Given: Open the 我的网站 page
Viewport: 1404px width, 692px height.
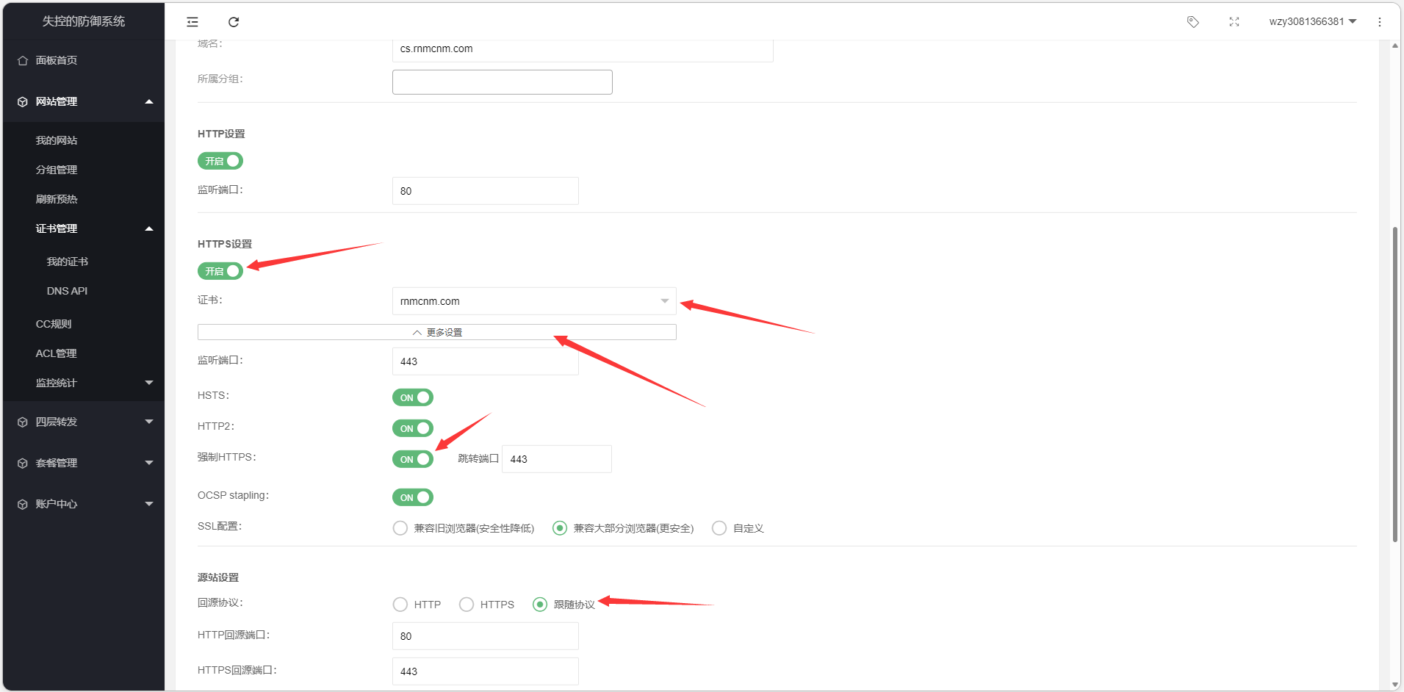Looking at the screenshot, I should 56,140.
